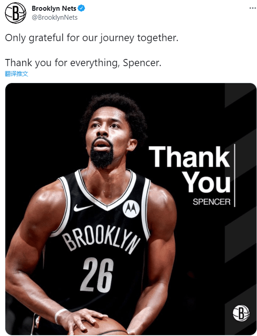Open the Brooklyn Nets profile avatar
The image size is (257, 336).
(16, 13)
